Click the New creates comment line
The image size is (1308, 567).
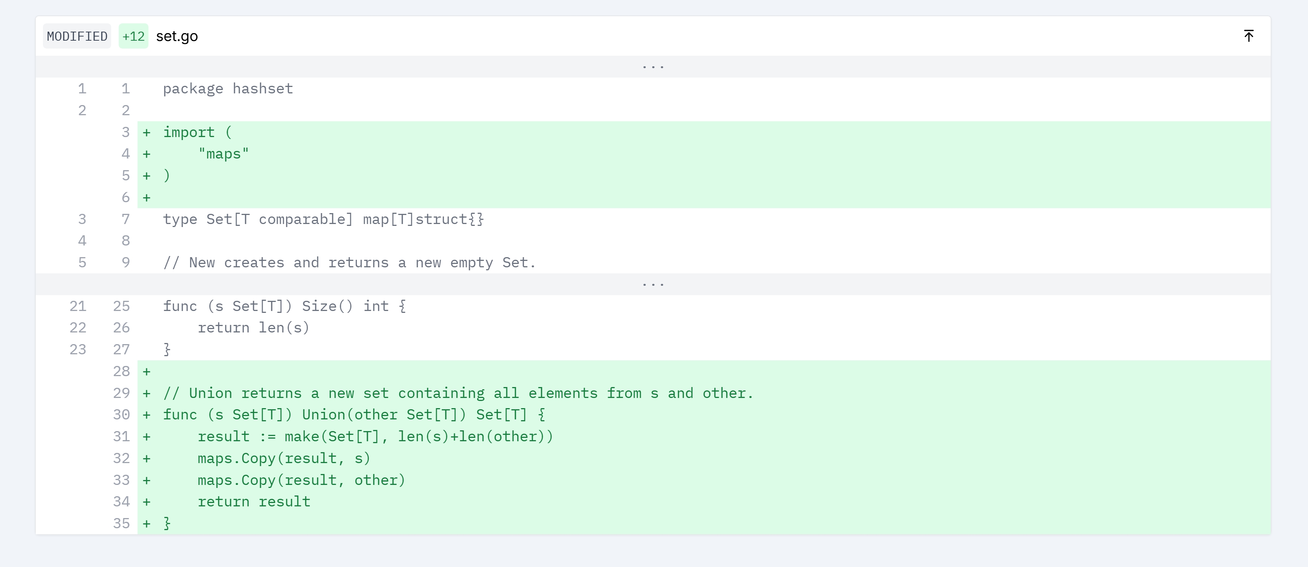[349, 263]
